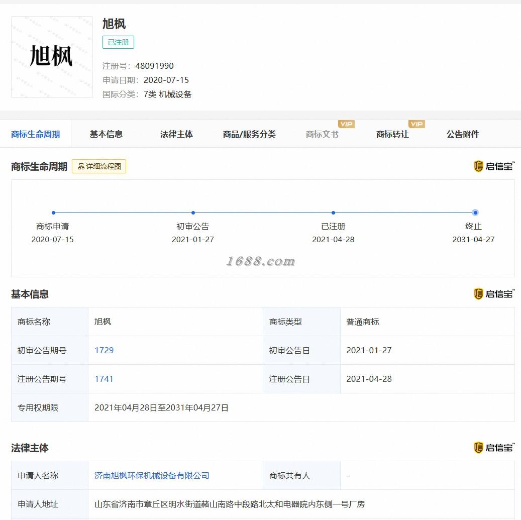
Task: Click 注册公告日 value 2021-04-28 in table
Action: (369, 379)
